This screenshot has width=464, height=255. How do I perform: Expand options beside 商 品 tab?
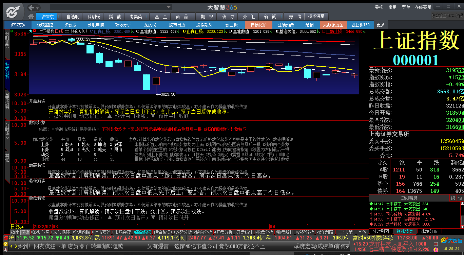(x=192, y=17)
